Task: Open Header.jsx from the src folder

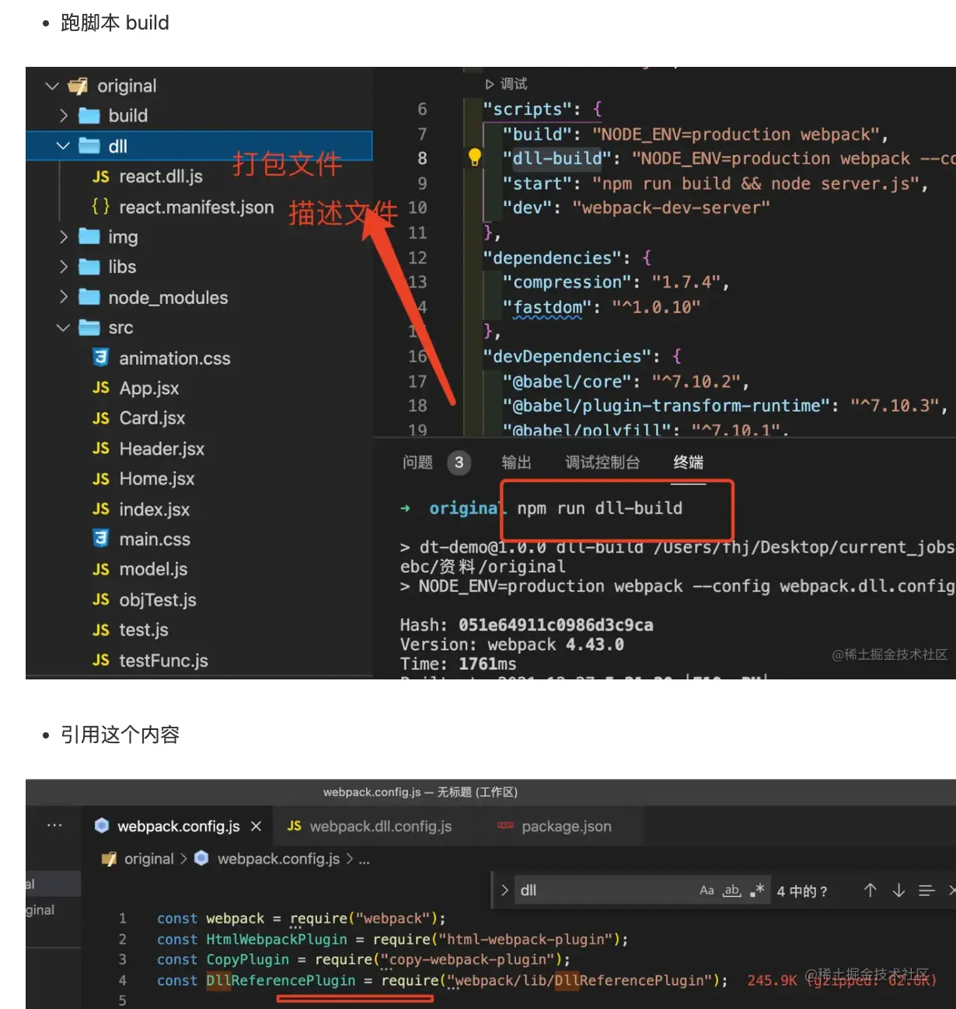Action: (162, 449)
